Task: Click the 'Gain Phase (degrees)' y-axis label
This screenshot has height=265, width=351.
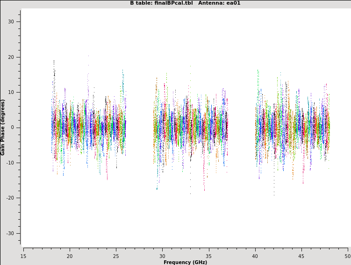Action: [3, 127]
